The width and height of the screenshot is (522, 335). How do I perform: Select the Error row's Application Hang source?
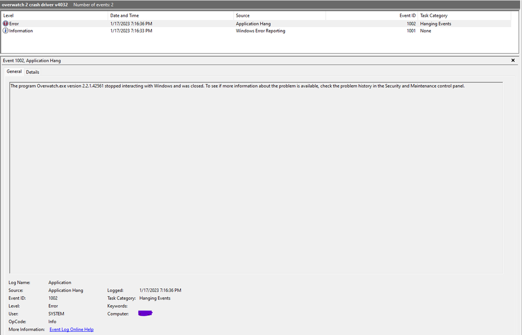click(x=253, y=23)
